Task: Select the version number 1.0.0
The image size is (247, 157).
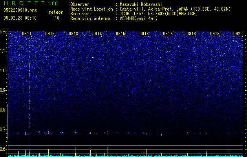Action: pyautogui.click(x=53, y=4)
